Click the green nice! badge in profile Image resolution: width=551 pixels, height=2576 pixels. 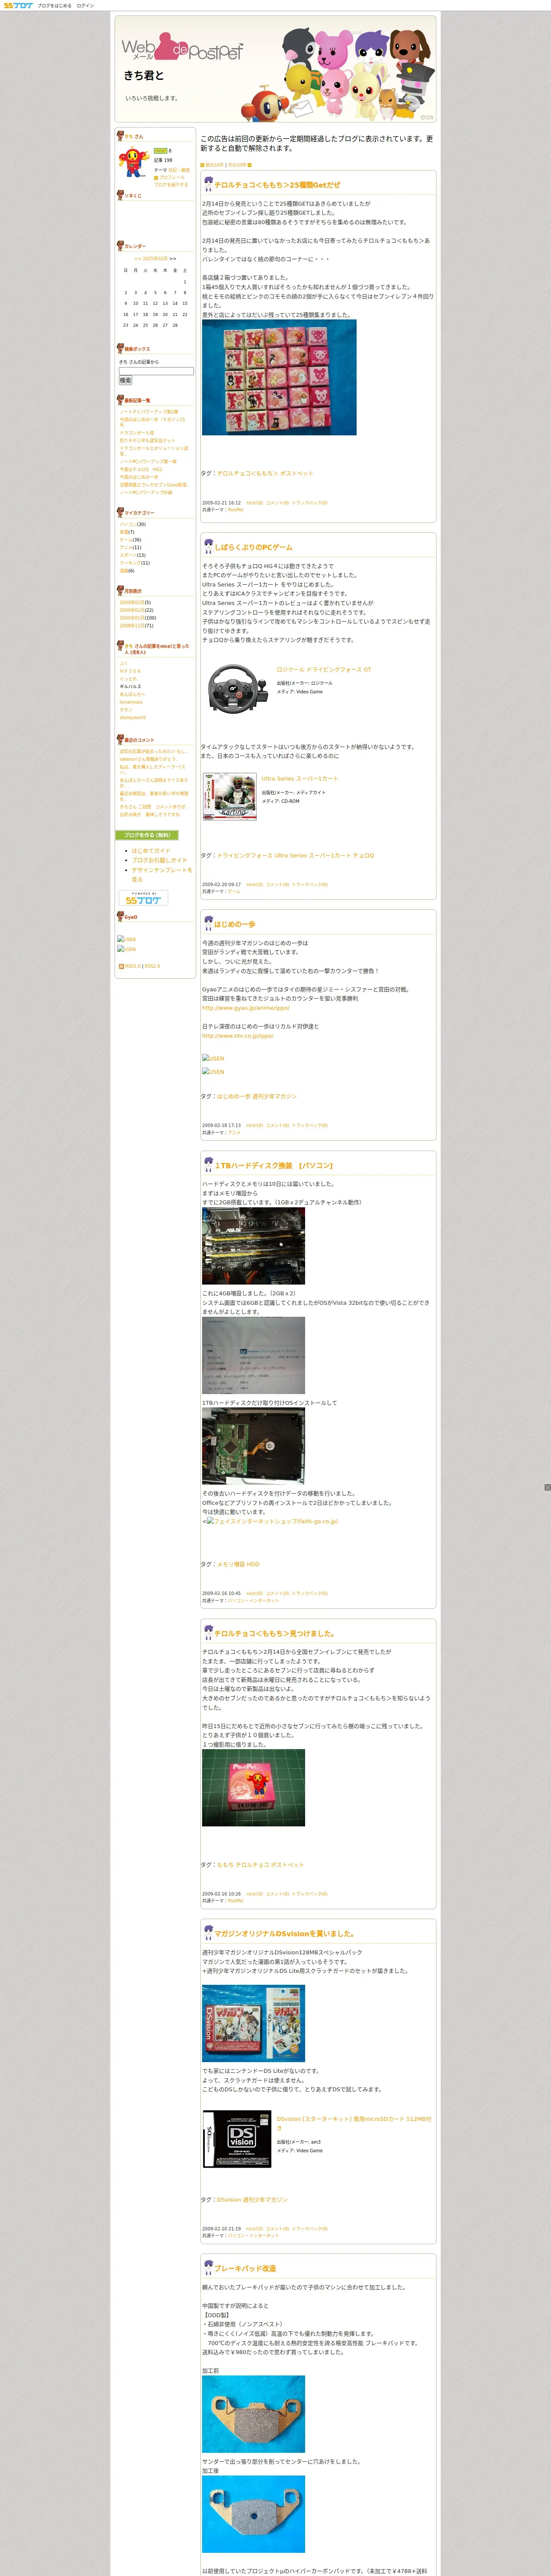[x=160, y=151]
